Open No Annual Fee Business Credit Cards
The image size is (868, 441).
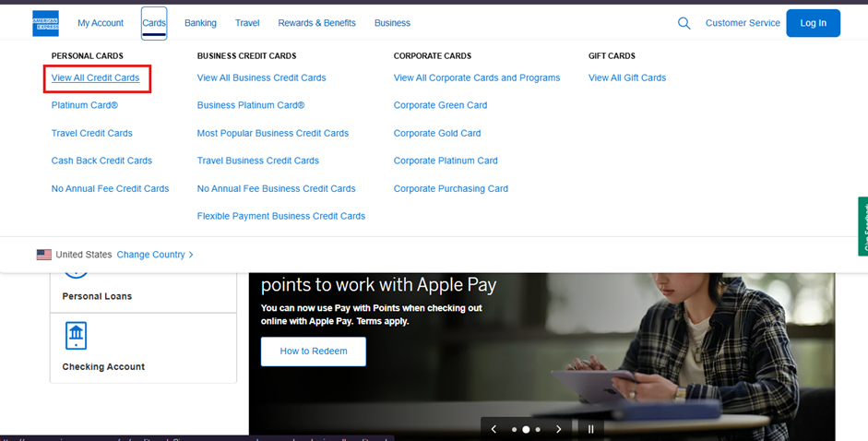tap(276, 188)
